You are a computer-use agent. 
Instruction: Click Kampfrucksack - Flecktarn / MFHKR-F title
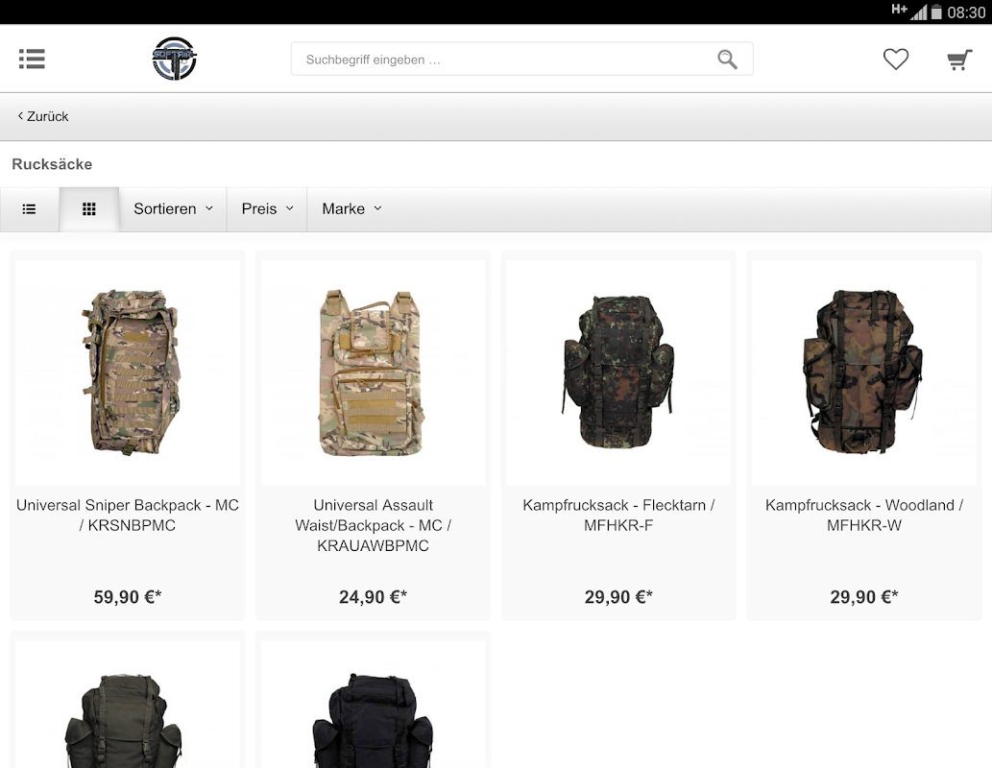618,515
